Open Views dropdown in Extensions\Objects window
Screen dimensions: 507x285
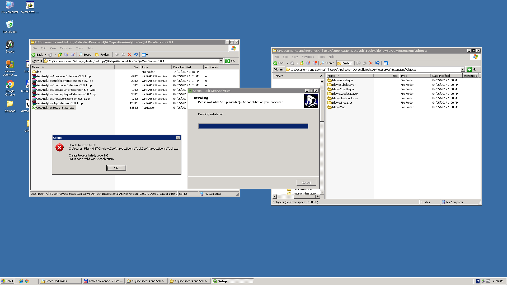pyautogui.click(x=387, y=63)
